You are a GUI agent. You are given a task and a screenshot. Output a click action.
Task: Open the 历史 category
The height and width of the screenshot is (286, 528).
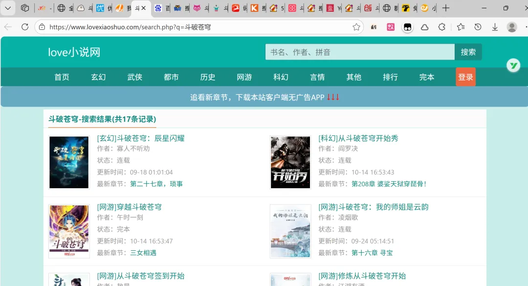click(208, 77)
